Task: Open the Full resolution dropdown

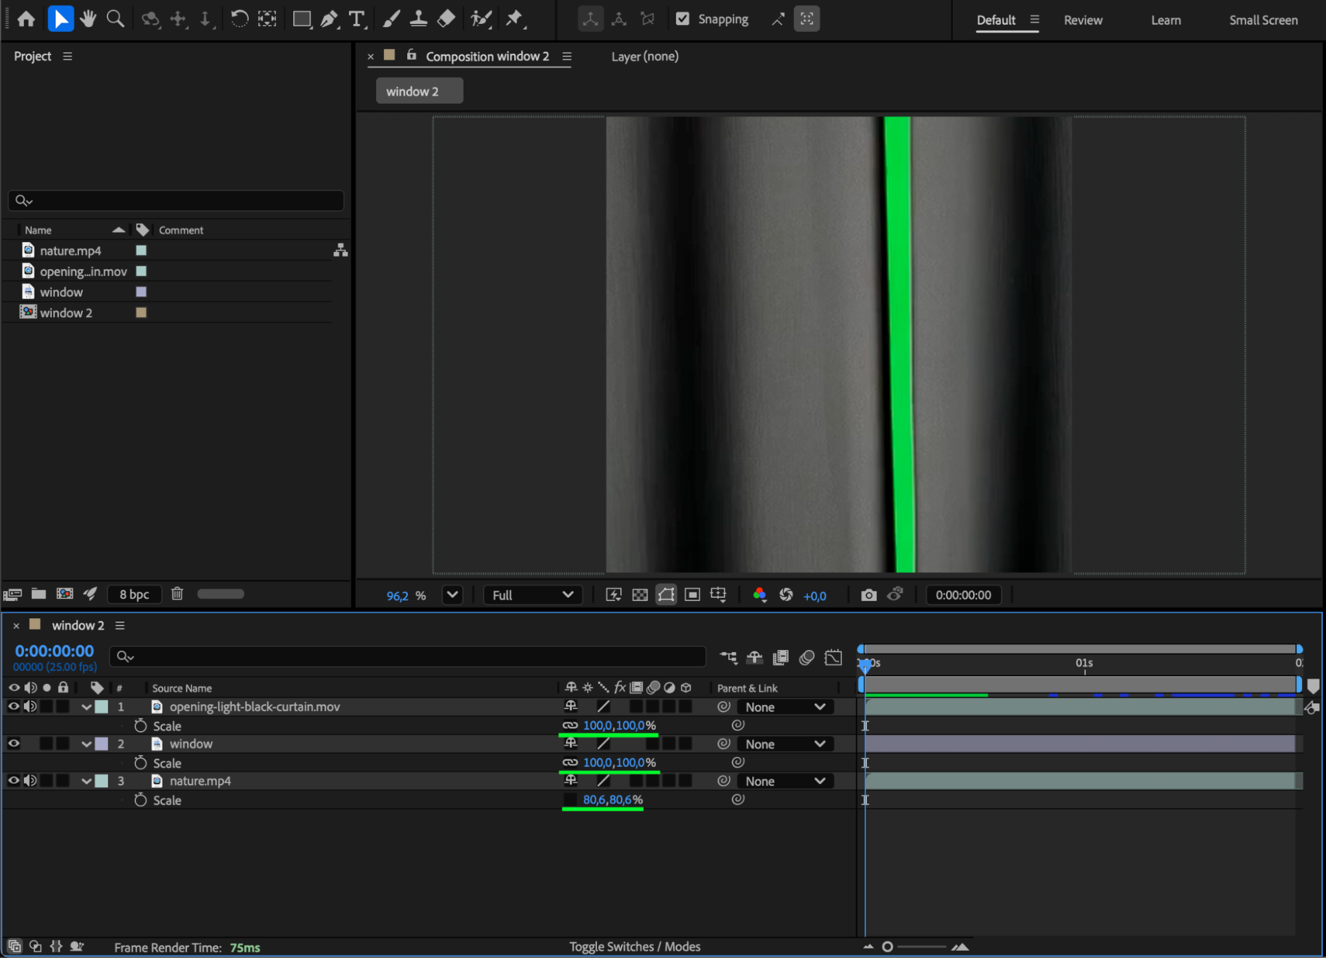Action: pyautogui.click(x=532, y=595)
